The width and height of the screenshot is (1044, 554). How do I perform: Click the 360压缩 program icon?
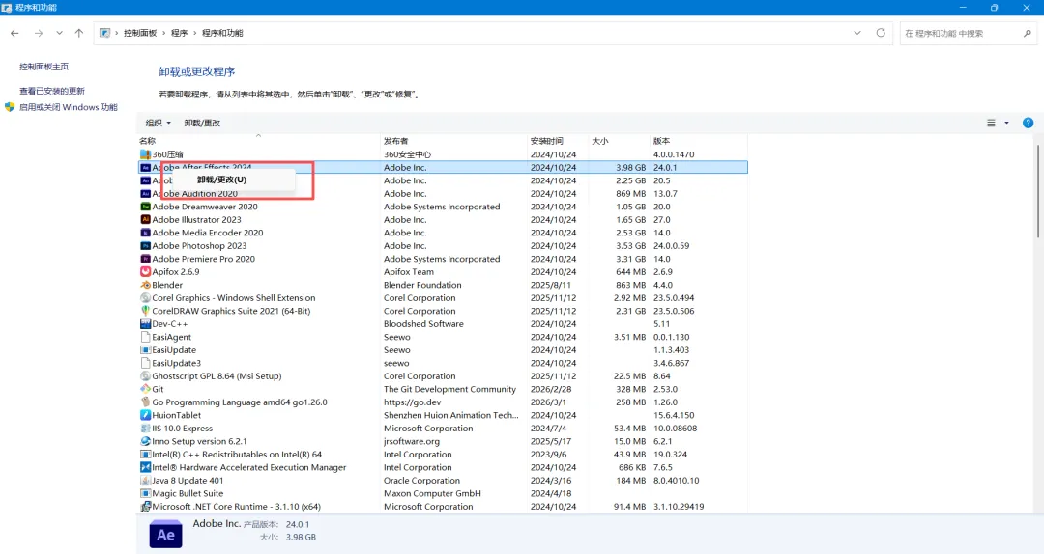tap(145, 154)
